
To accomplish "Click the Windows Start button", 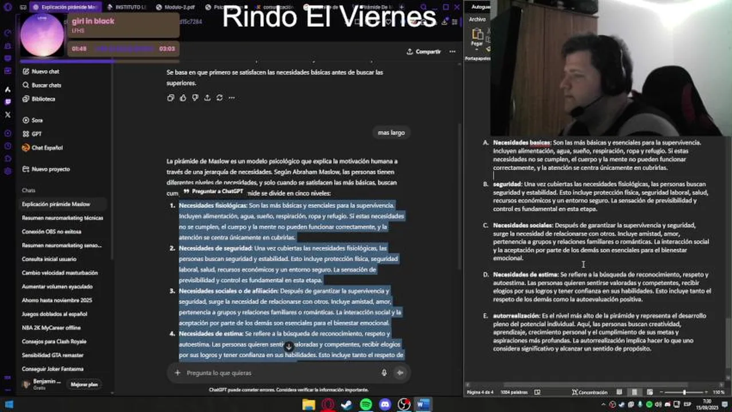I will click(x=9, y=405).
